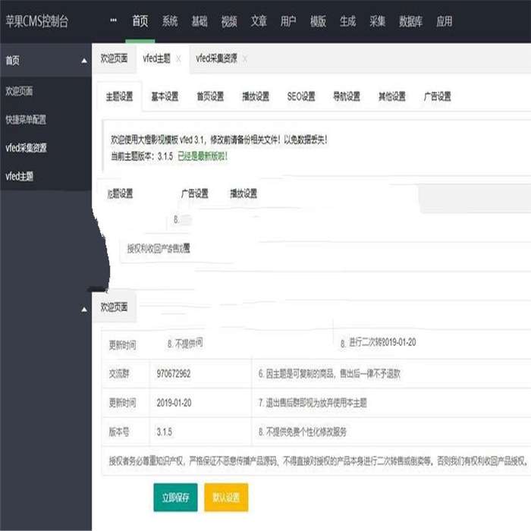This screenshot has width=531, height=531.
Task: Open the 首页 top navigation item
Action: [x=140, y=21]
